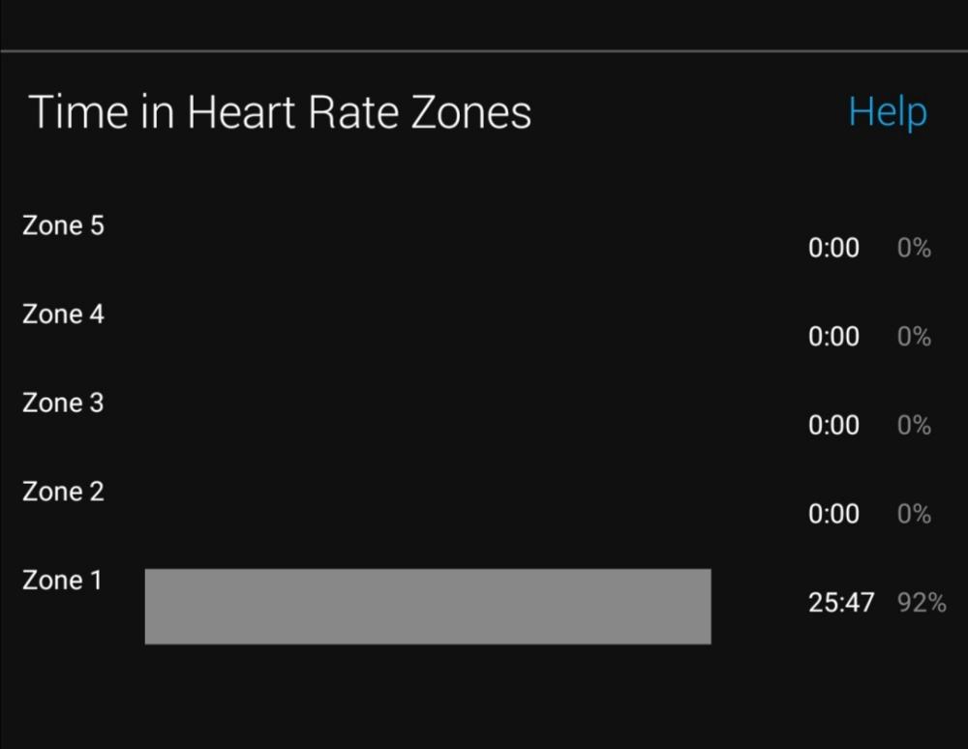968x749 pixels.
Task: Select the Zone 1 label
Action: tap(62, 581)
